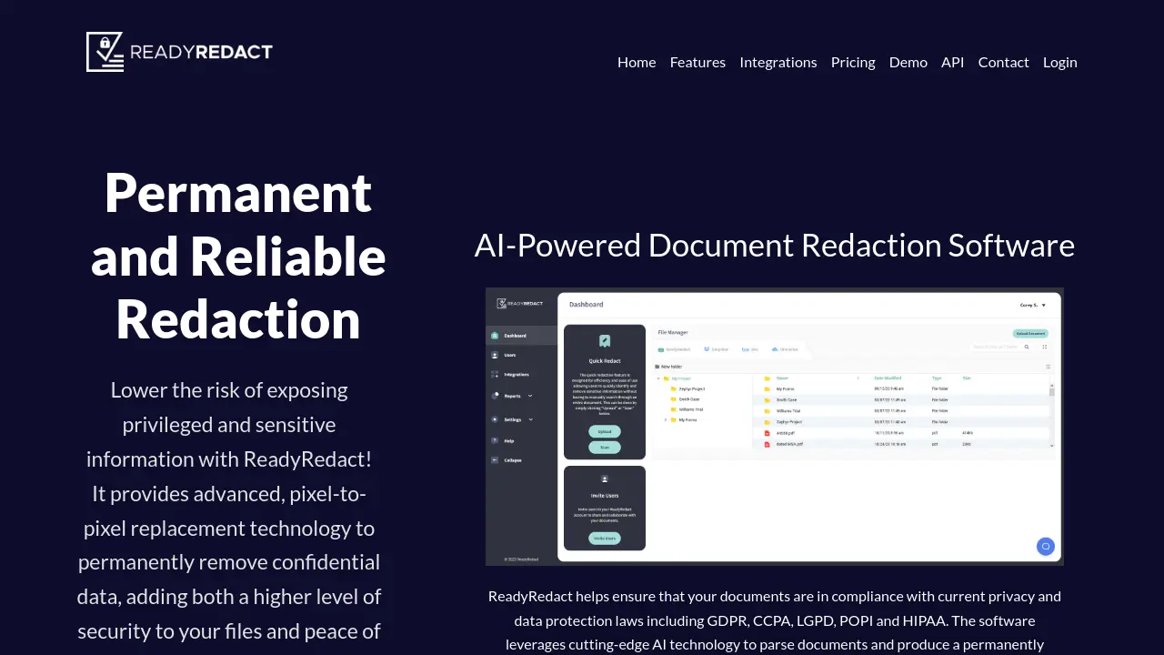This screenshot has width=1164, height=655.
Task: Click the Name column header in file list
Action: point(782,378)
